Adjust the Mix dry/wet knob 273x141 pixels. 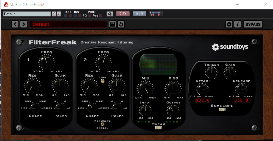(x=145, y=88)
